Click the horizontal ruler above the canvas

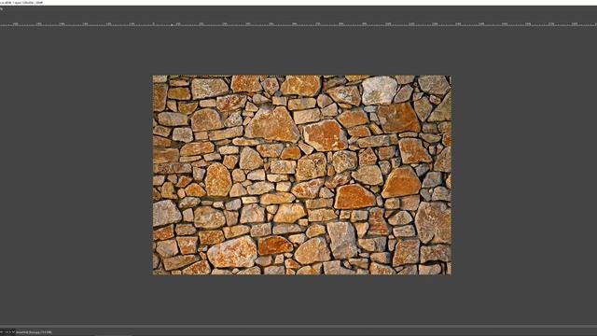(298, 23)
